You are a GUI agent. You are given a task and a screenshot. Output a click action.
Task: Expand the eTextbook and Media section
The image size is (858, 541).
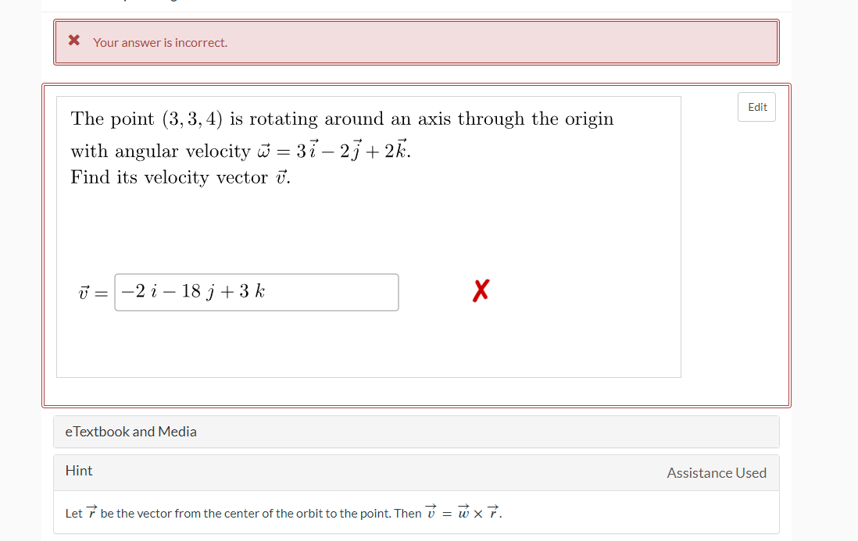point(130,431)
